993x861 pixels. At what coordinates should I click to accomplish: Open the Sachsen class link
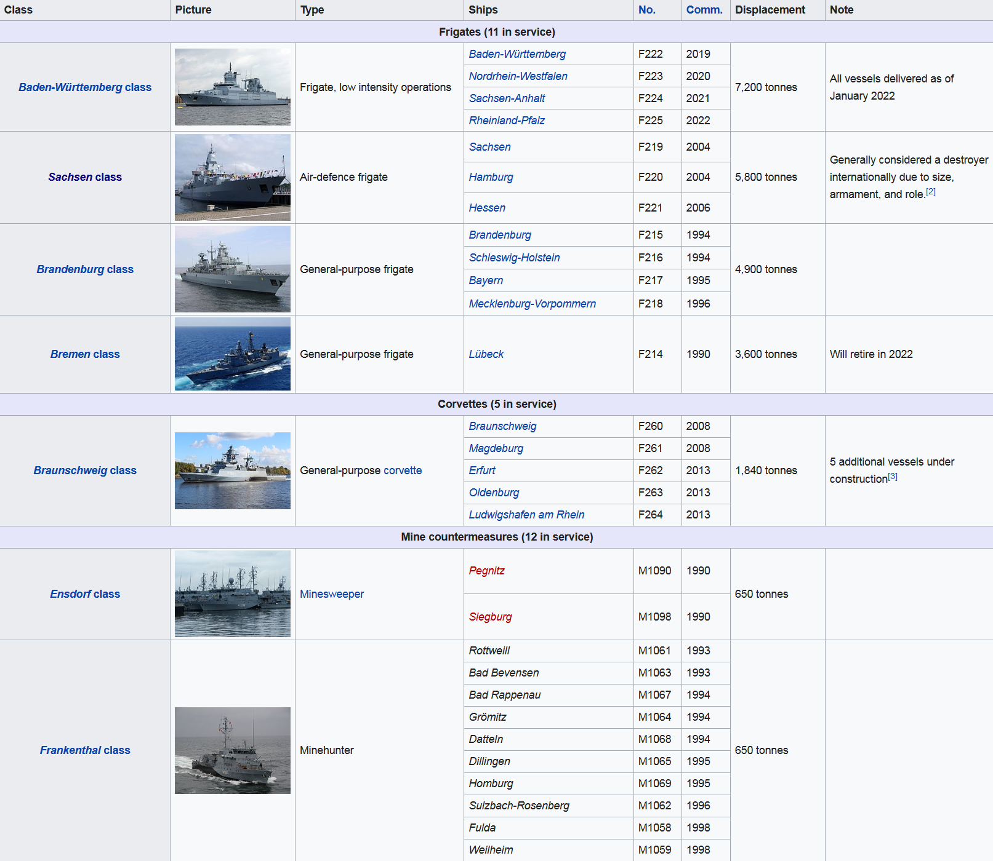(x=85, y=177)
